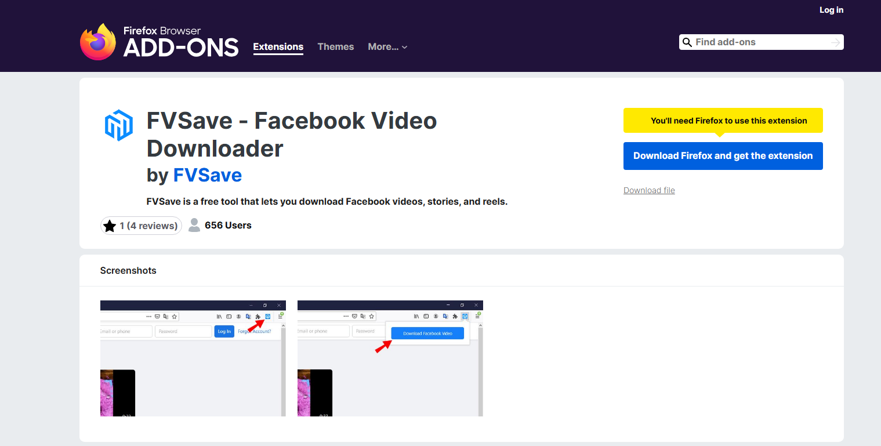Open the Log in link
Viewport: 881px width, 446px height.
pos(831,10)
